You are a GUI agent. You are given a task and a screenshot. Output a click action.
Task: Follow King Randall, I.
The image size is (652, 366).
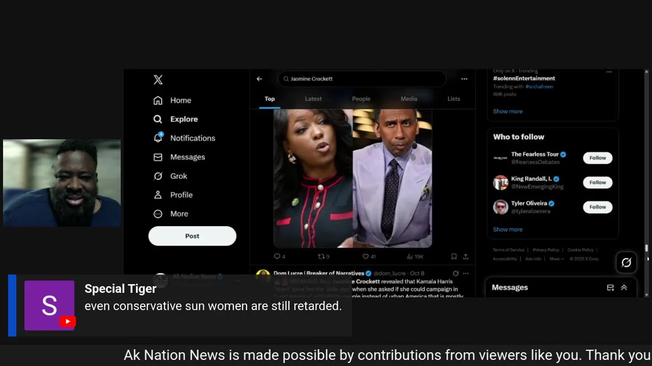click(x=597, y=182)
